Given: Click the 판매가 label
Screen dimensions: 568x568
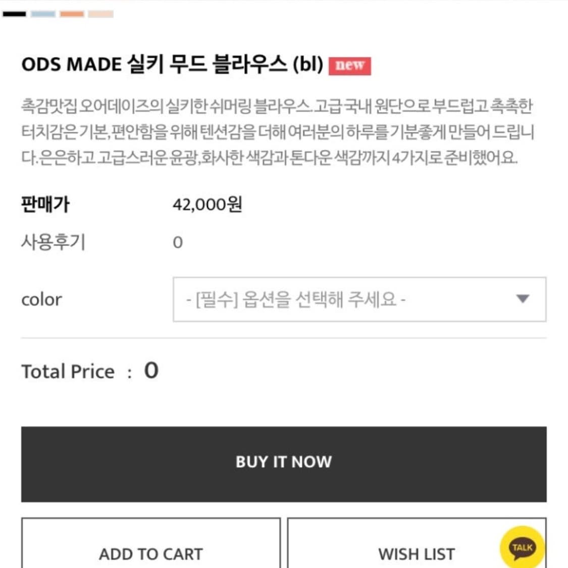Looking at the screenshot, I should 45,204.
